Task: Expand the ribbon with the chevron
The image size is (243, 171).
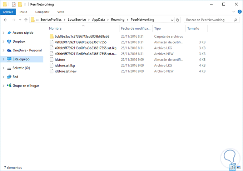Action: (x=234, y=12)
